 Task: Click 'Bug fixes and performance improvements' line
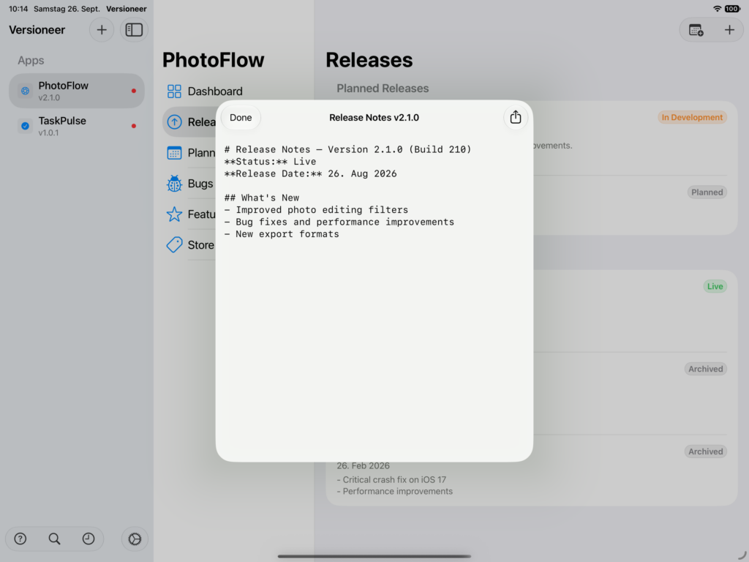point(339,222)
